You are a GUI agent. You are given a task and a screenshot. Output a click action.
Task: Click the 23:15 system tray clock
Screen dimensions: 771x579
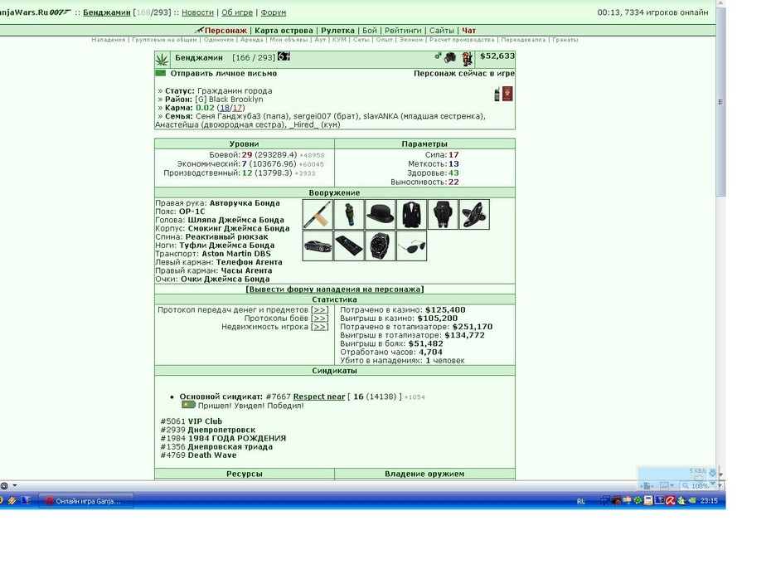pos(709,501)
